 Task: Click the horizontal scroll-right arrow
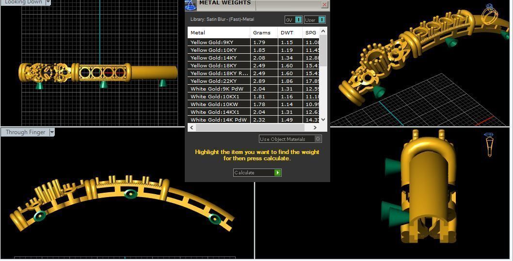tap(315, 127)
